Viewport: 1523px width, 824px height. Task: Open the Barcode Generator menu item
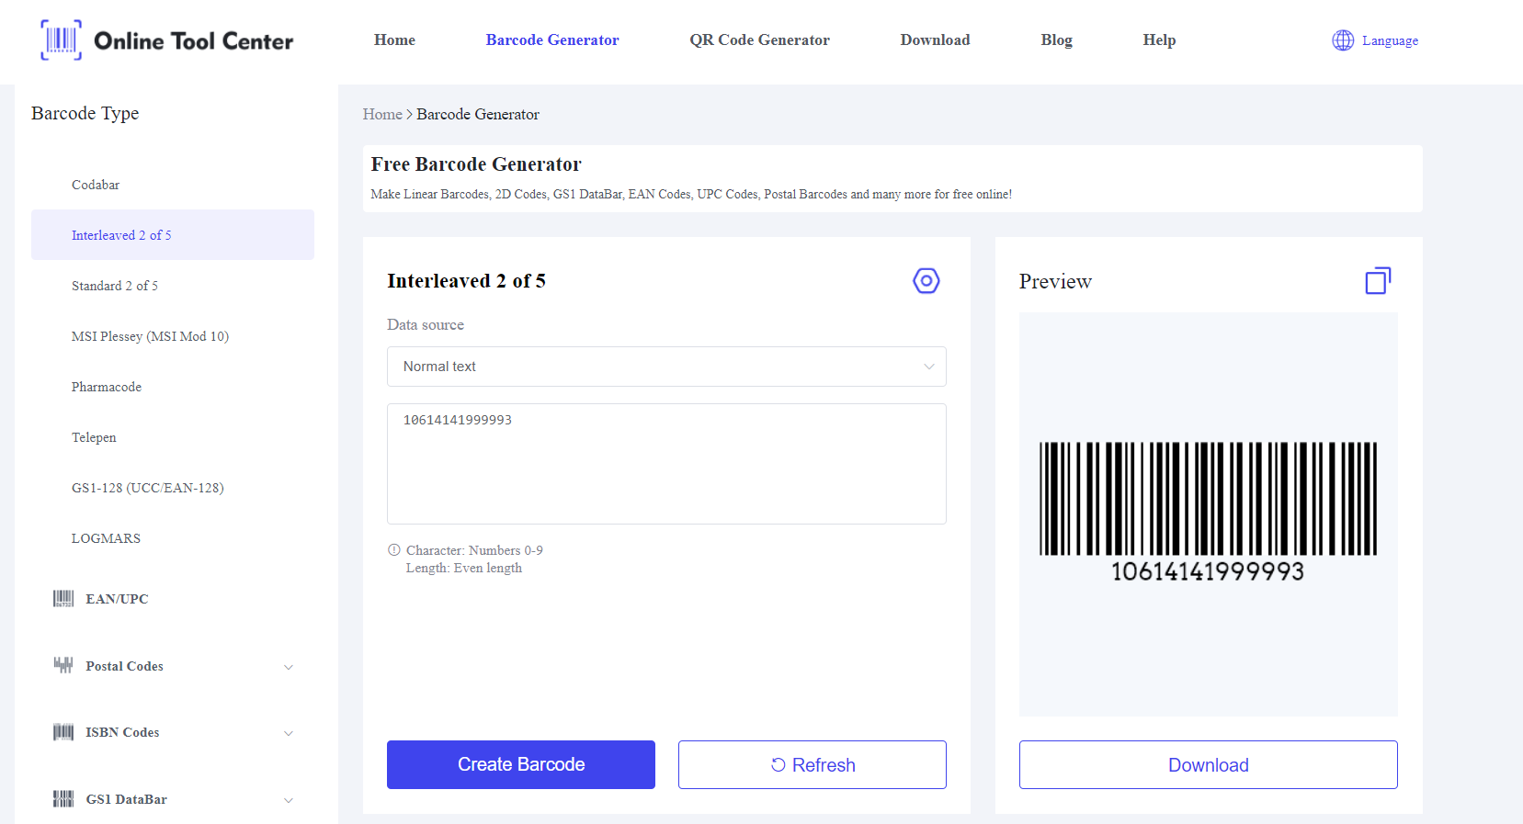point(552,40)
